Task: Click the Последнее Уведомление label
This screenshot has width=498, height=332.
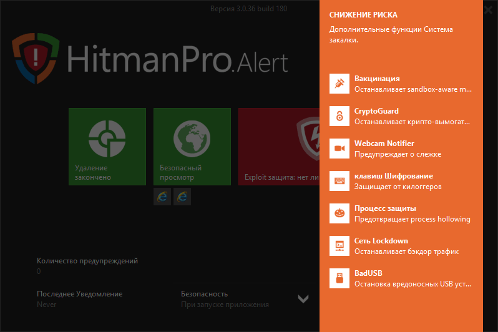Action: click(x=79, y=294)
